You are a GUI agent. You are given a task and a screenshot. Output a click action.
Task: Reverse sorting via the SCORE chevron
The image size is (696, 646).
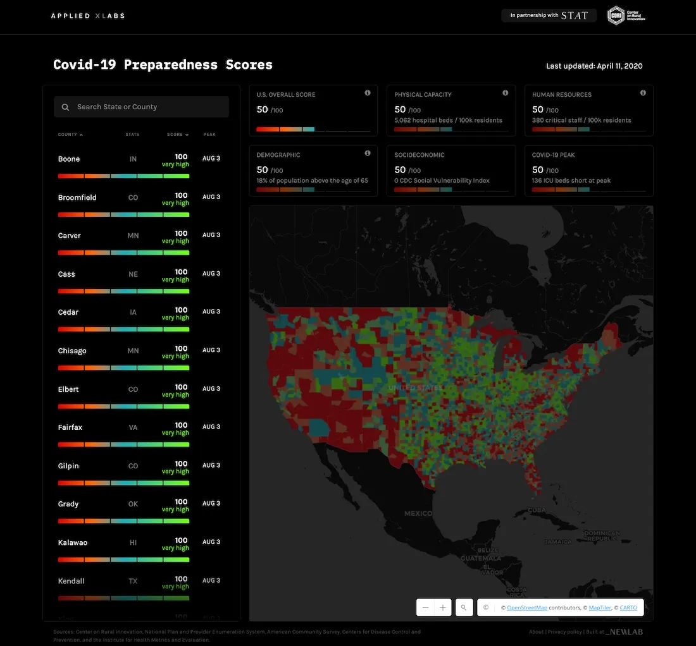186,134
